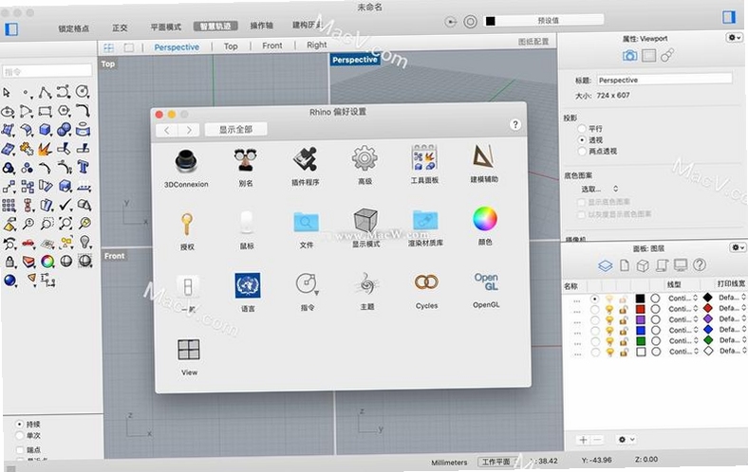This screenshot has width=748, height=472.
Task: Click the back arrow in preferences window
Action: [166, 130]
